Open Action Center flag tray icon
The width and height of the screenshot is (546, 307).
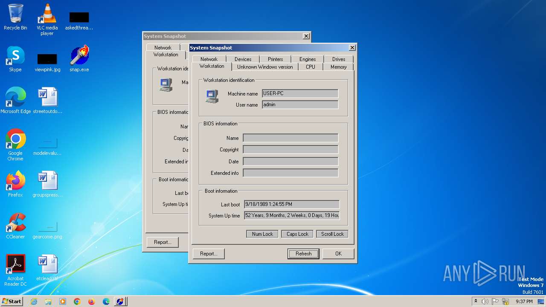[495, 301]
